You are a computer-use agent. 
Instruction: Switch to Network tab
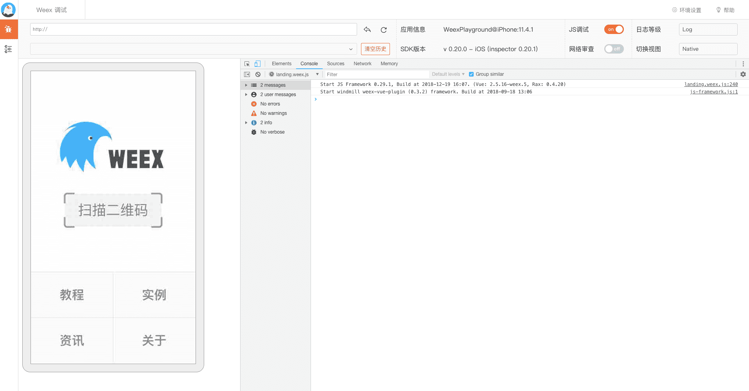coord(363,64)
